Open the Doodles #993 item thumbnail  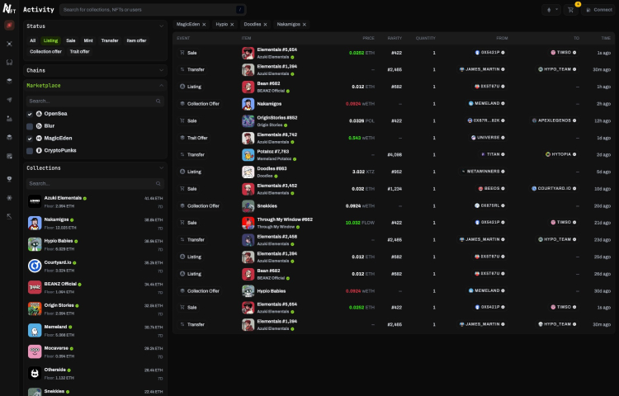[248, 172]
